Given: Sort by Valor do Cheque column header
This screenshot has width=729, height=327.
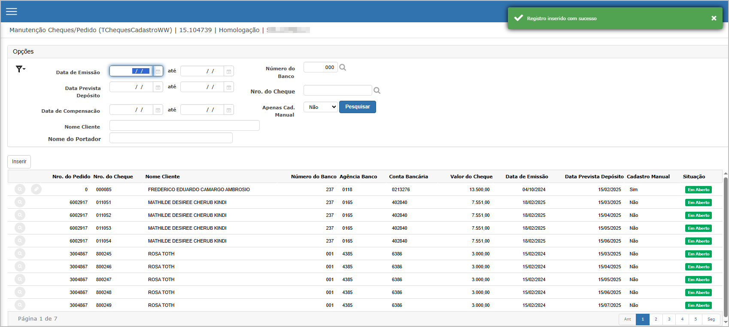Looking at the screenshot, I should point(471,177).
